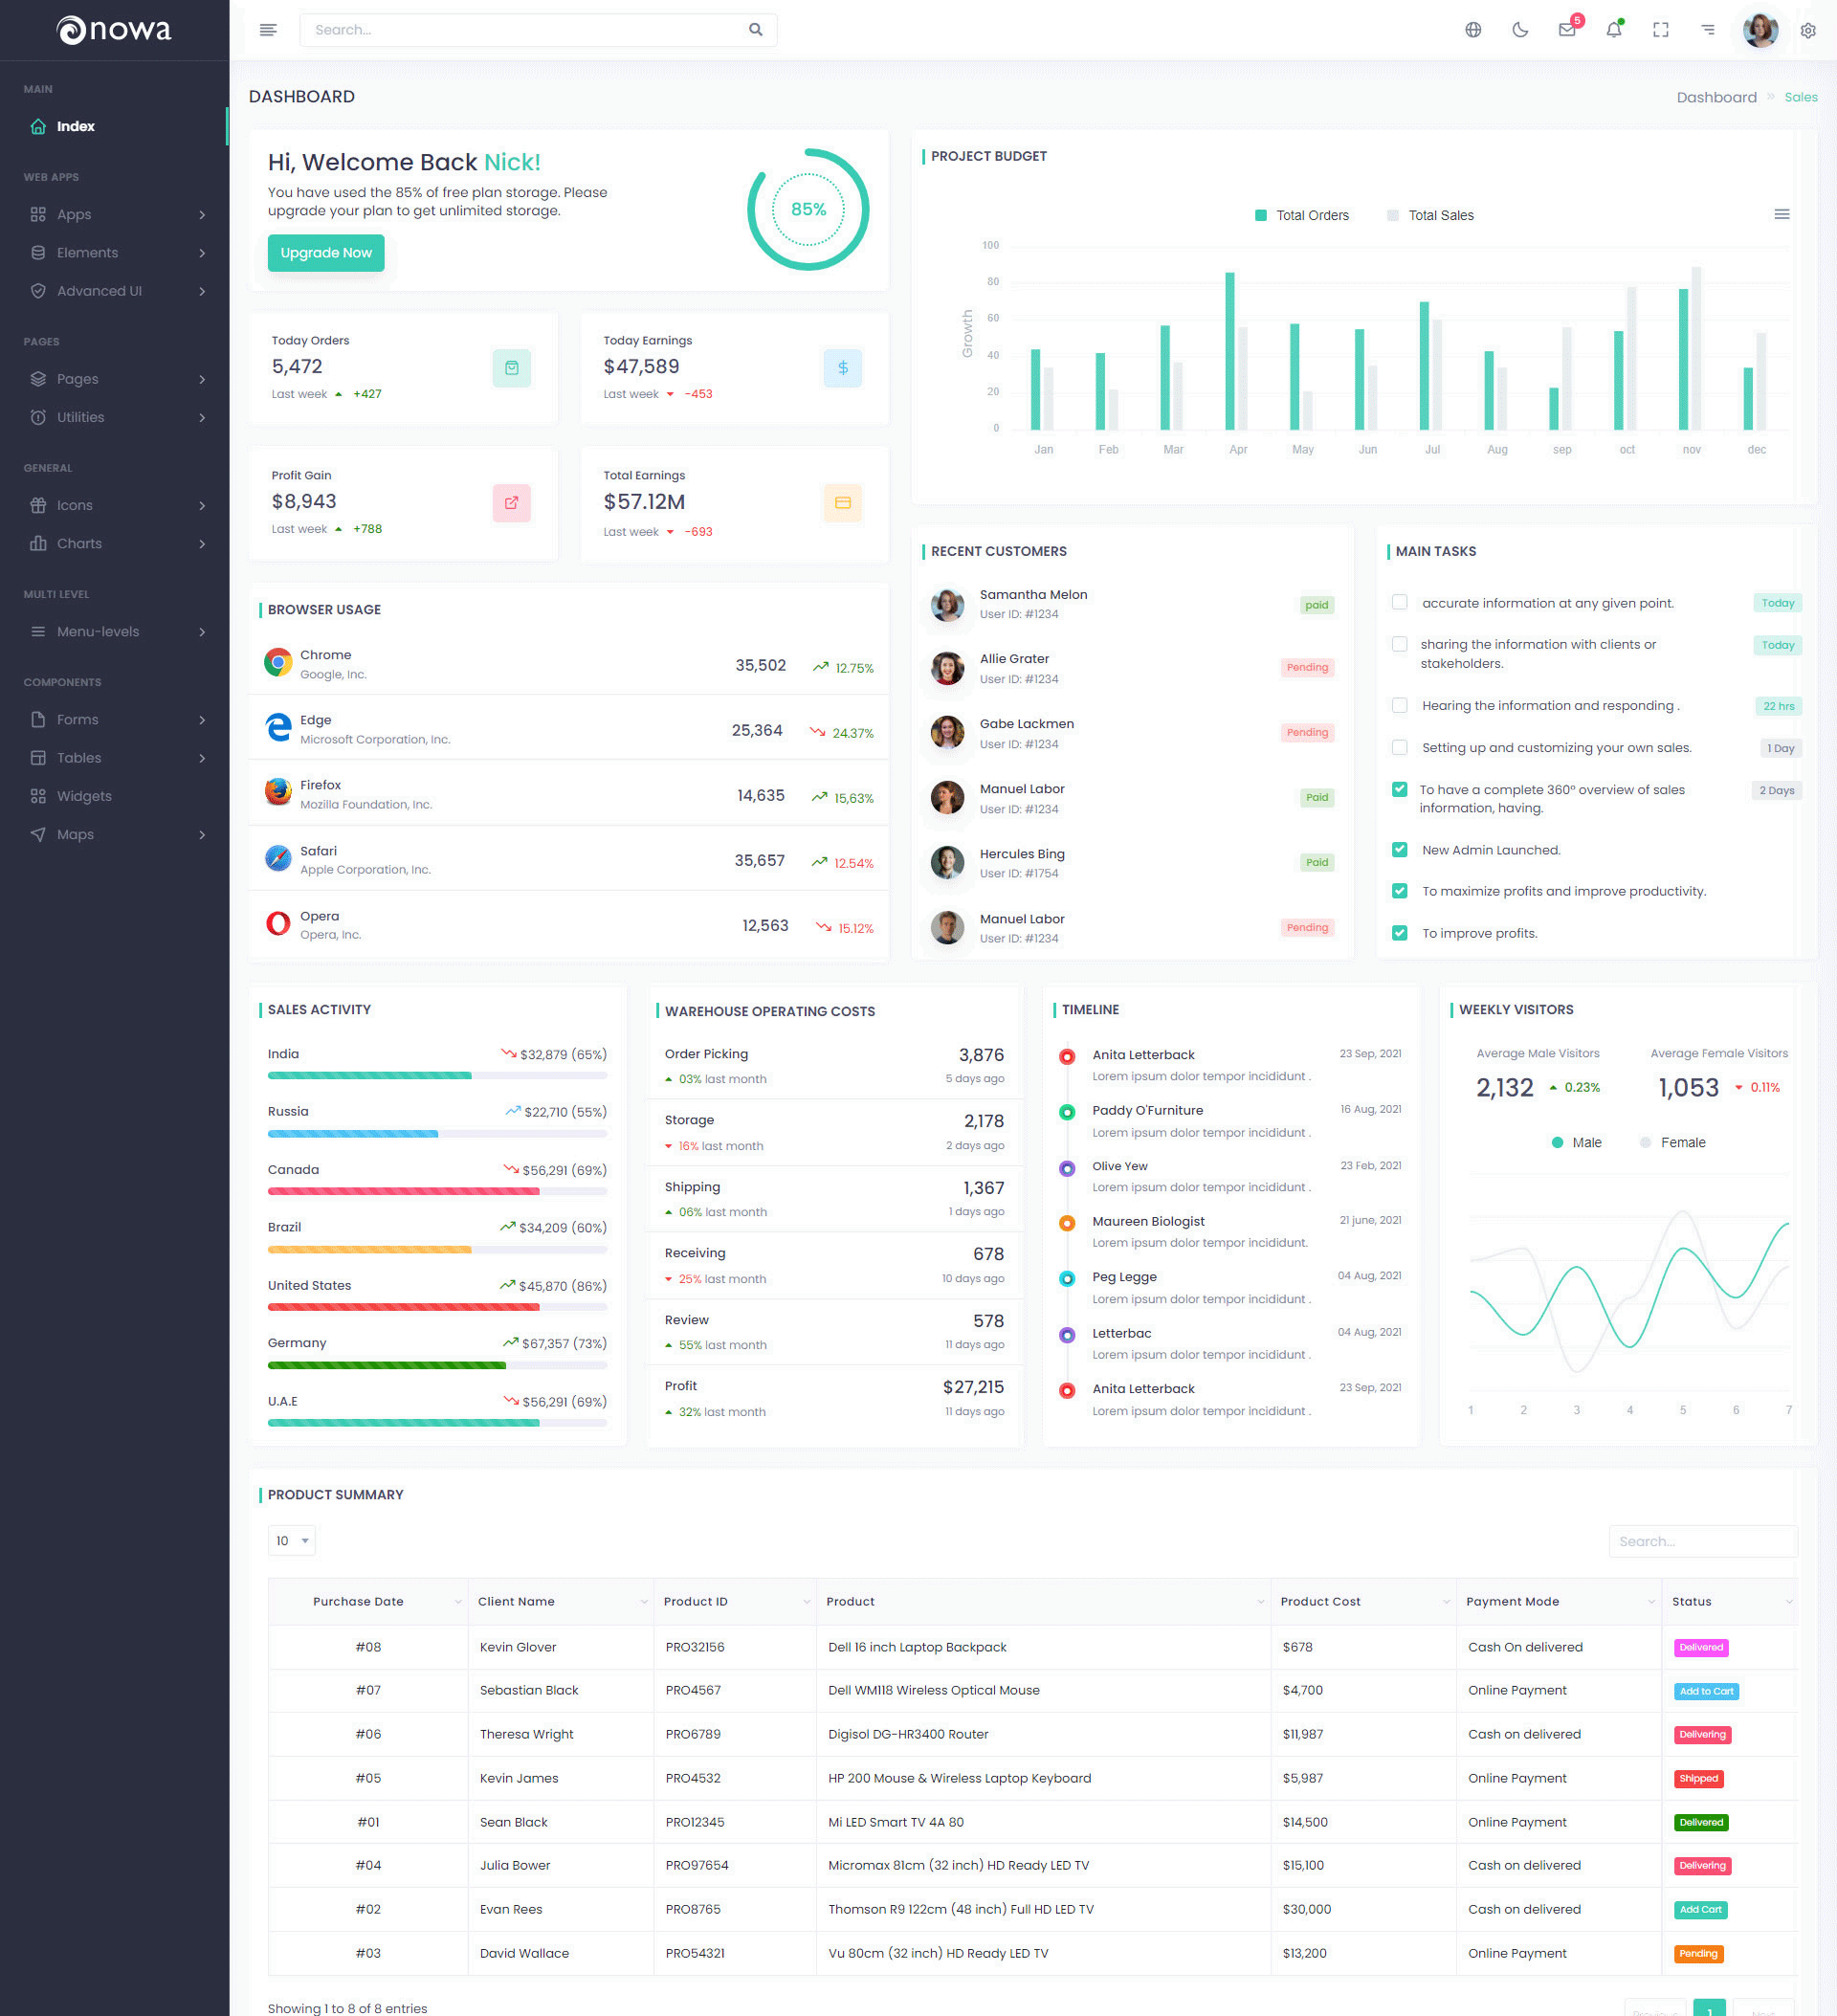This screenshot has height=2016, width=1837.
Task: Open Project Budget chart menu icon
Action: (x=1781, y=214)
